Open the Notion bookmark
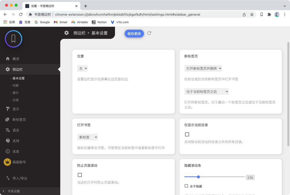The height and width of the screenshot is (195, 290). click(99, 22)
